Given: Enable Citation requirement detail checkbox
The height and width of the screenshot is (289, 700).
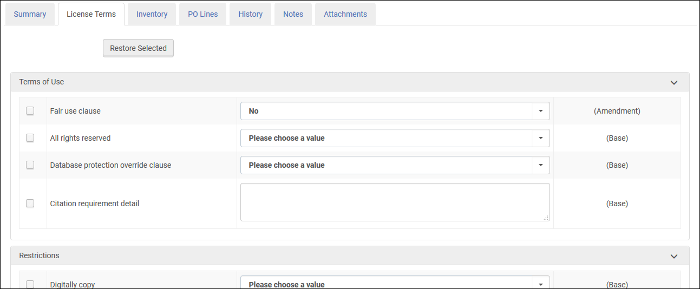Looking at the screenshot, I should coord(30,203).
